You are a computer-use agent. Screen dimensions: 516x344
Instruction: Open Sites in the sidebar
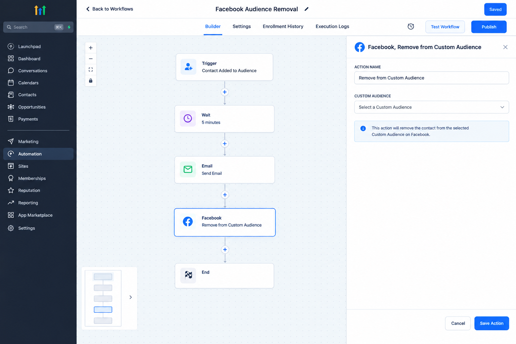[x=38, y=166]
